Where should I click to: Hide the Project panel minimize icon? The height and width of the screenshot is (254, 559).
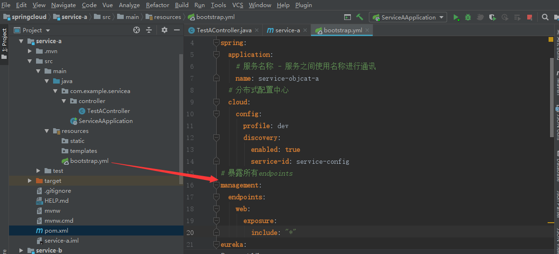tap(176, 30)
